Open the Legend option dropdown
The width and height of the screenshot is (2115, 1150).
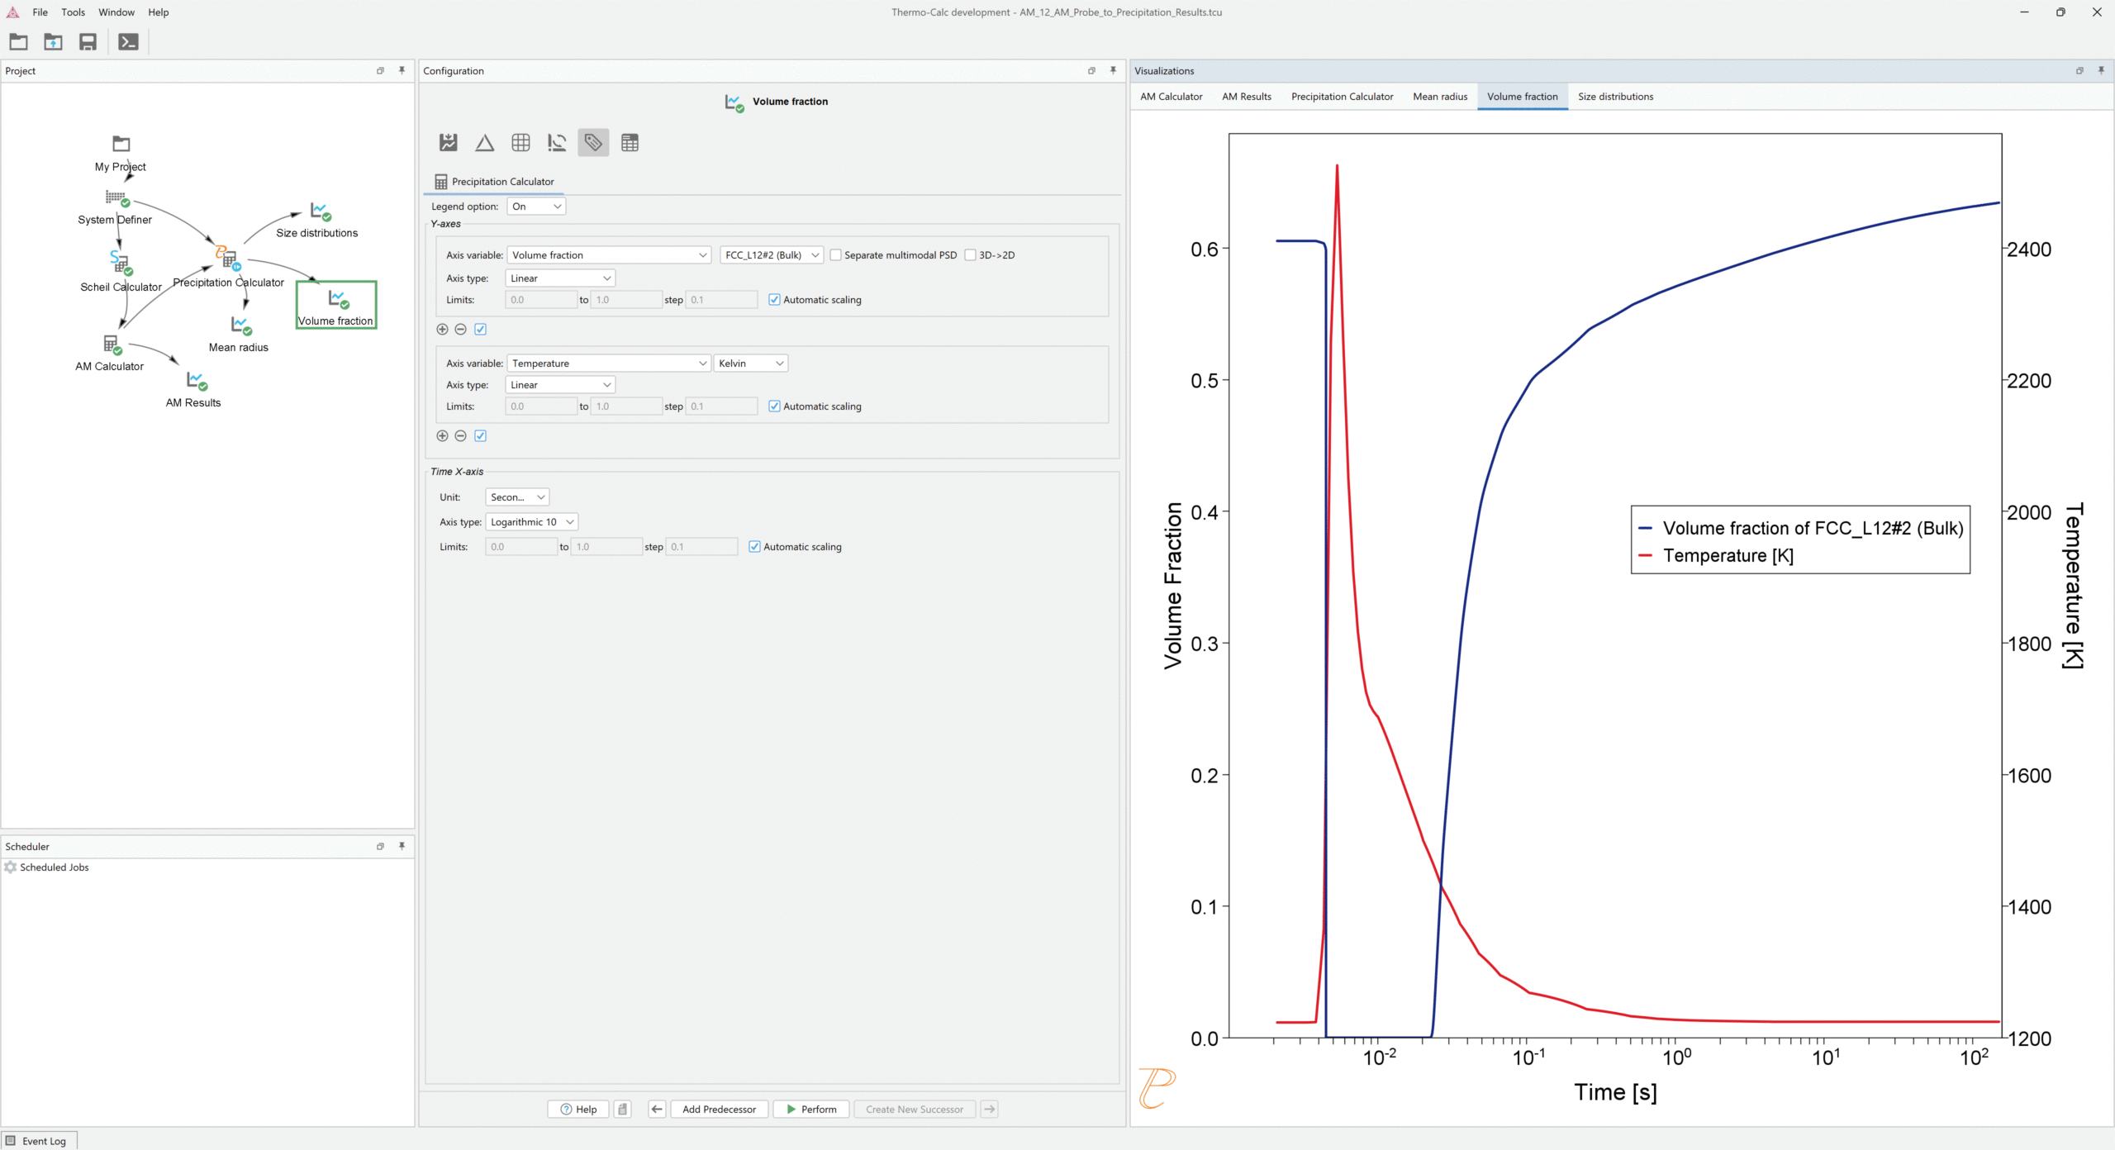(x=536, y=207)
